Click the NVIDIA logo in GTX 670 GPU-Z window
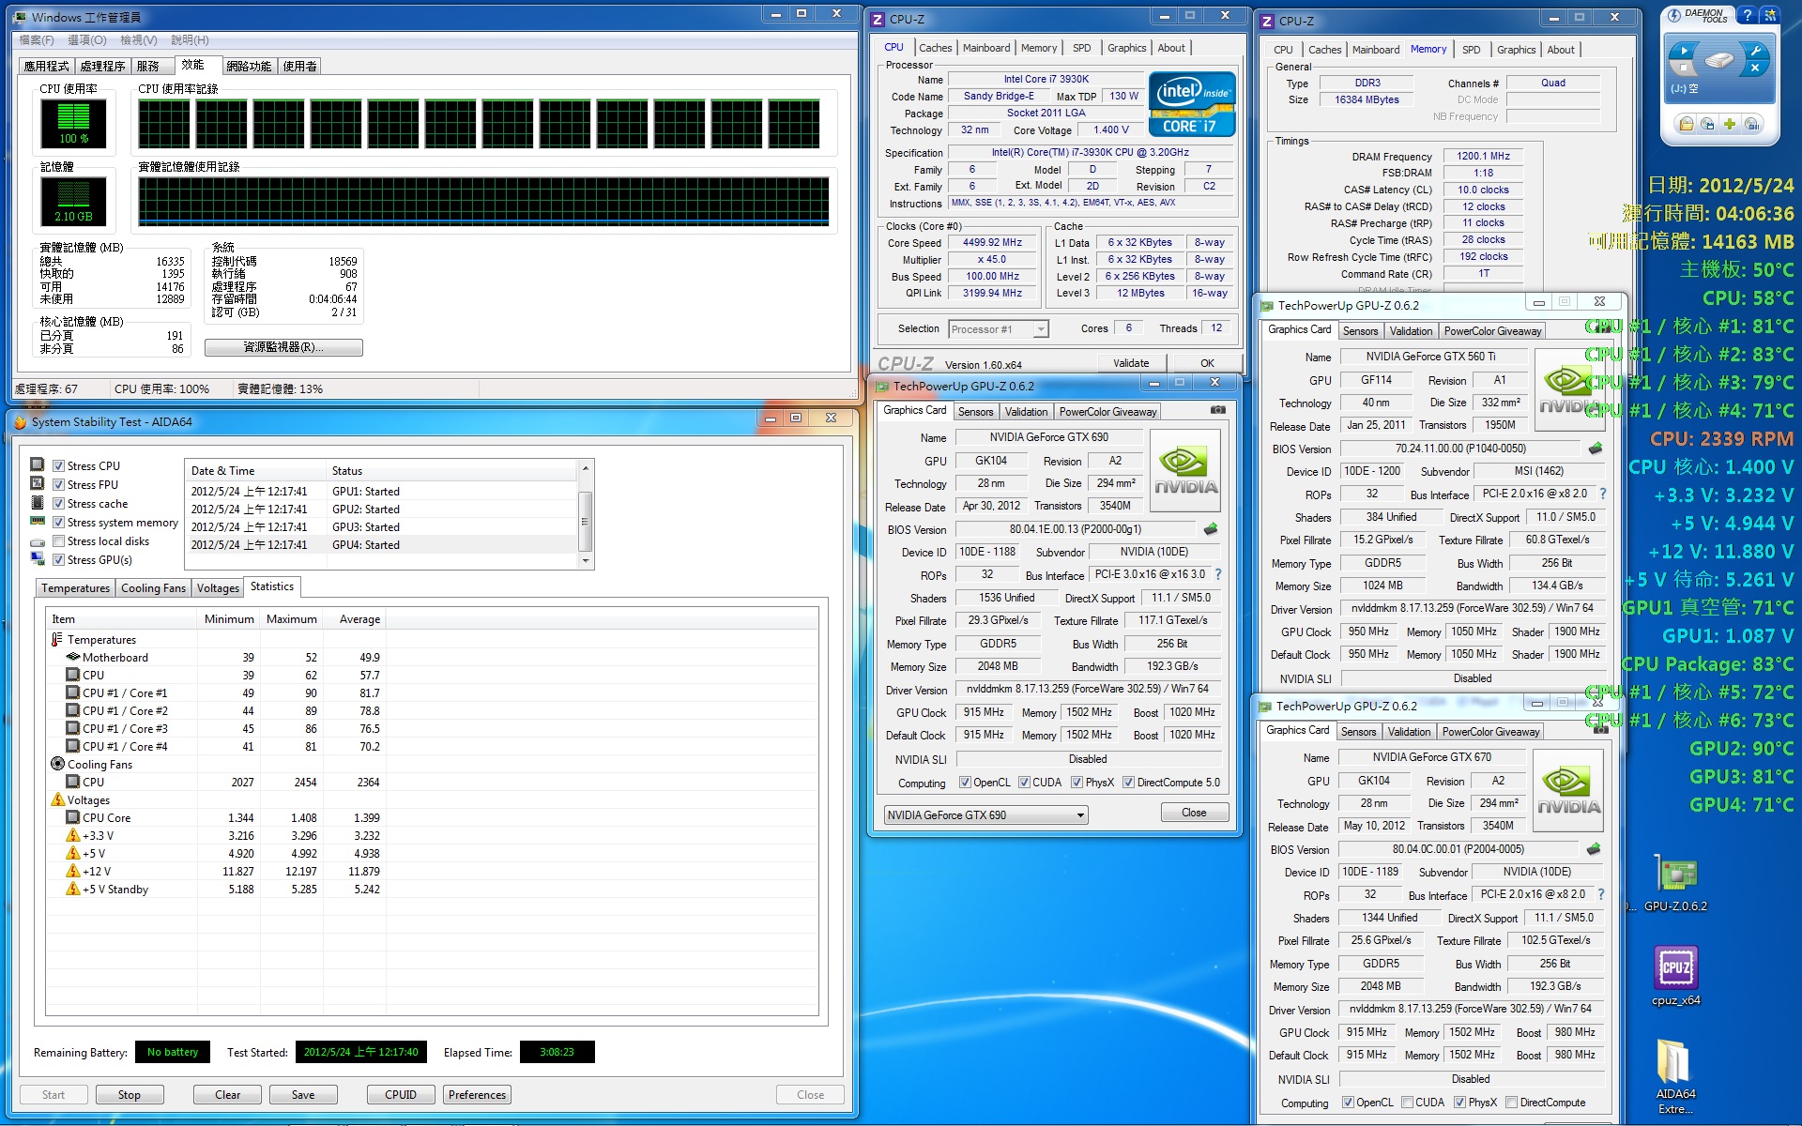Image resolution: width=1802 pixels, height=1126 pixels. pyautogui.click(x=1568, y=790)
